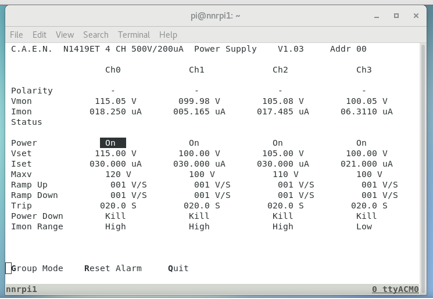The width and height of the screenshot is (433, 299).
Task: Click the Status row label
Action: coord(27,122)
